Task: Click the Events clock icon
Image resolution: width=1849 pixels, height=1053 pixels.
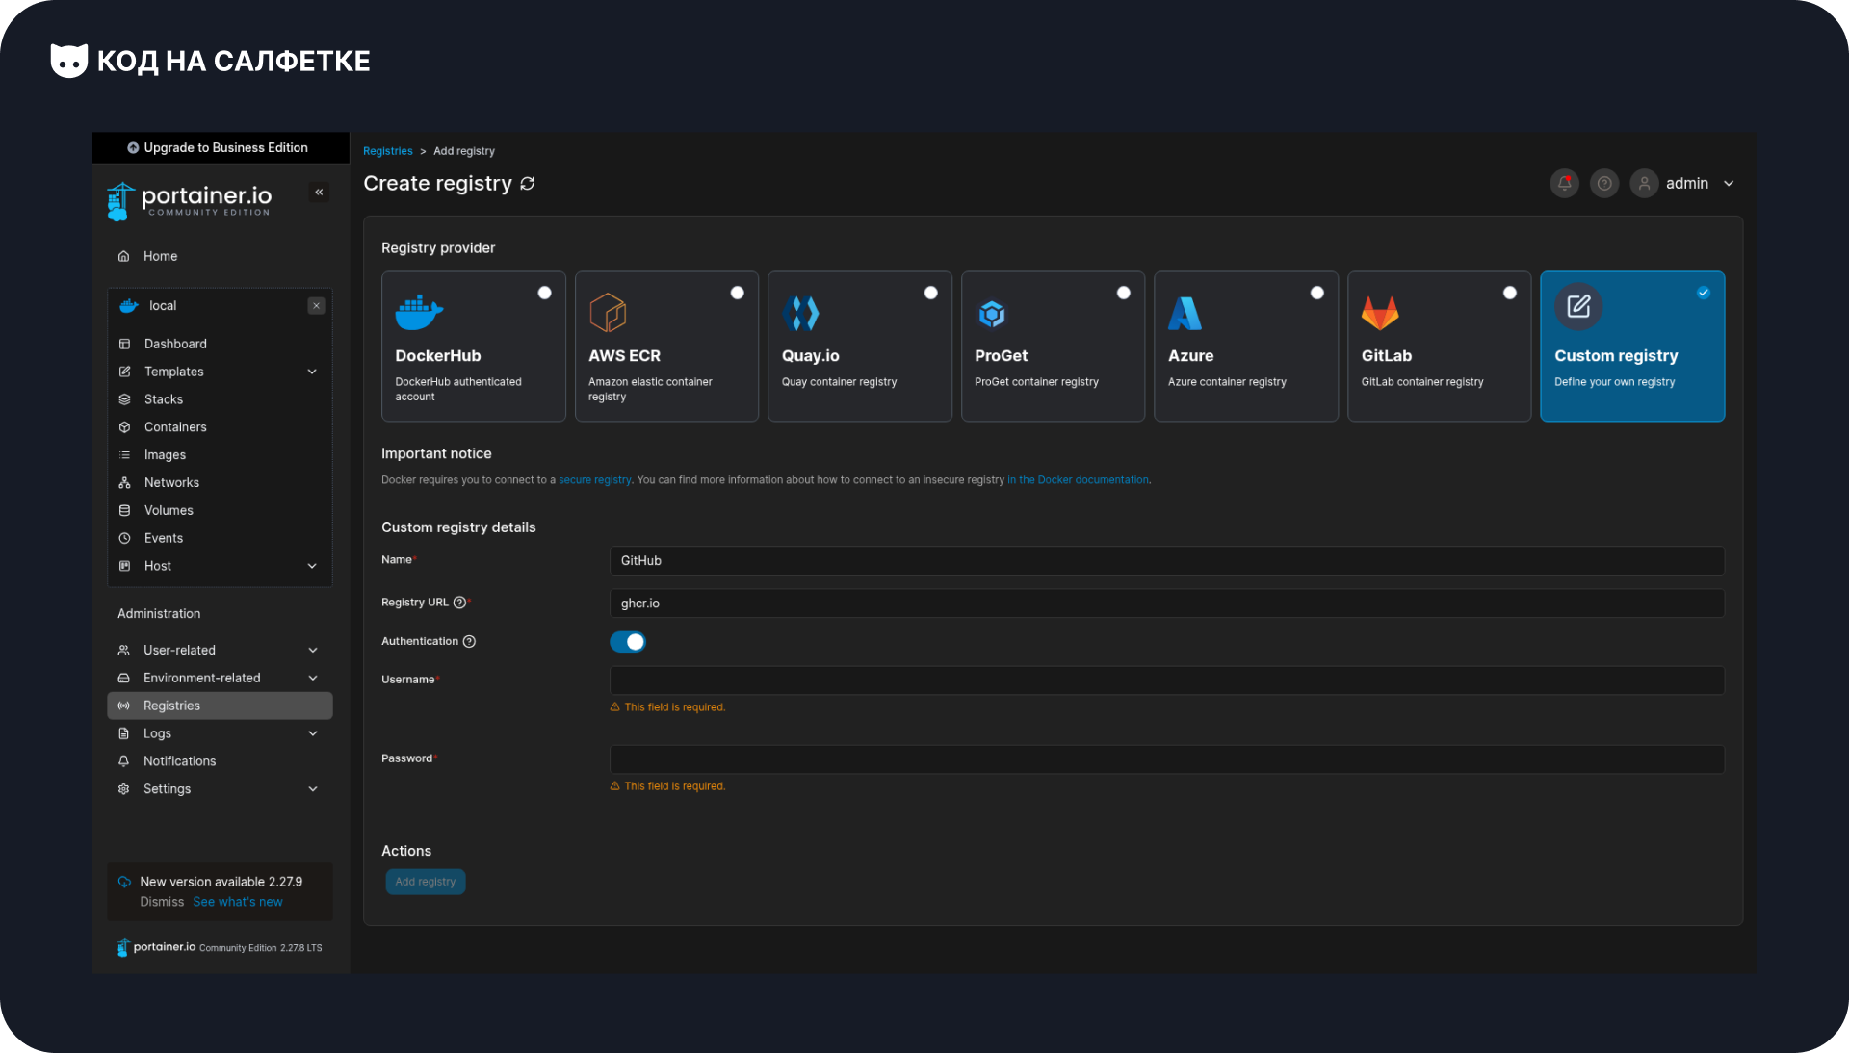Action: tap(124, 539)
